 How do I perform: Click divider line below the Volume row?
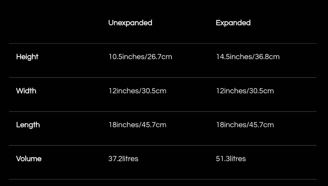[163, 179]
